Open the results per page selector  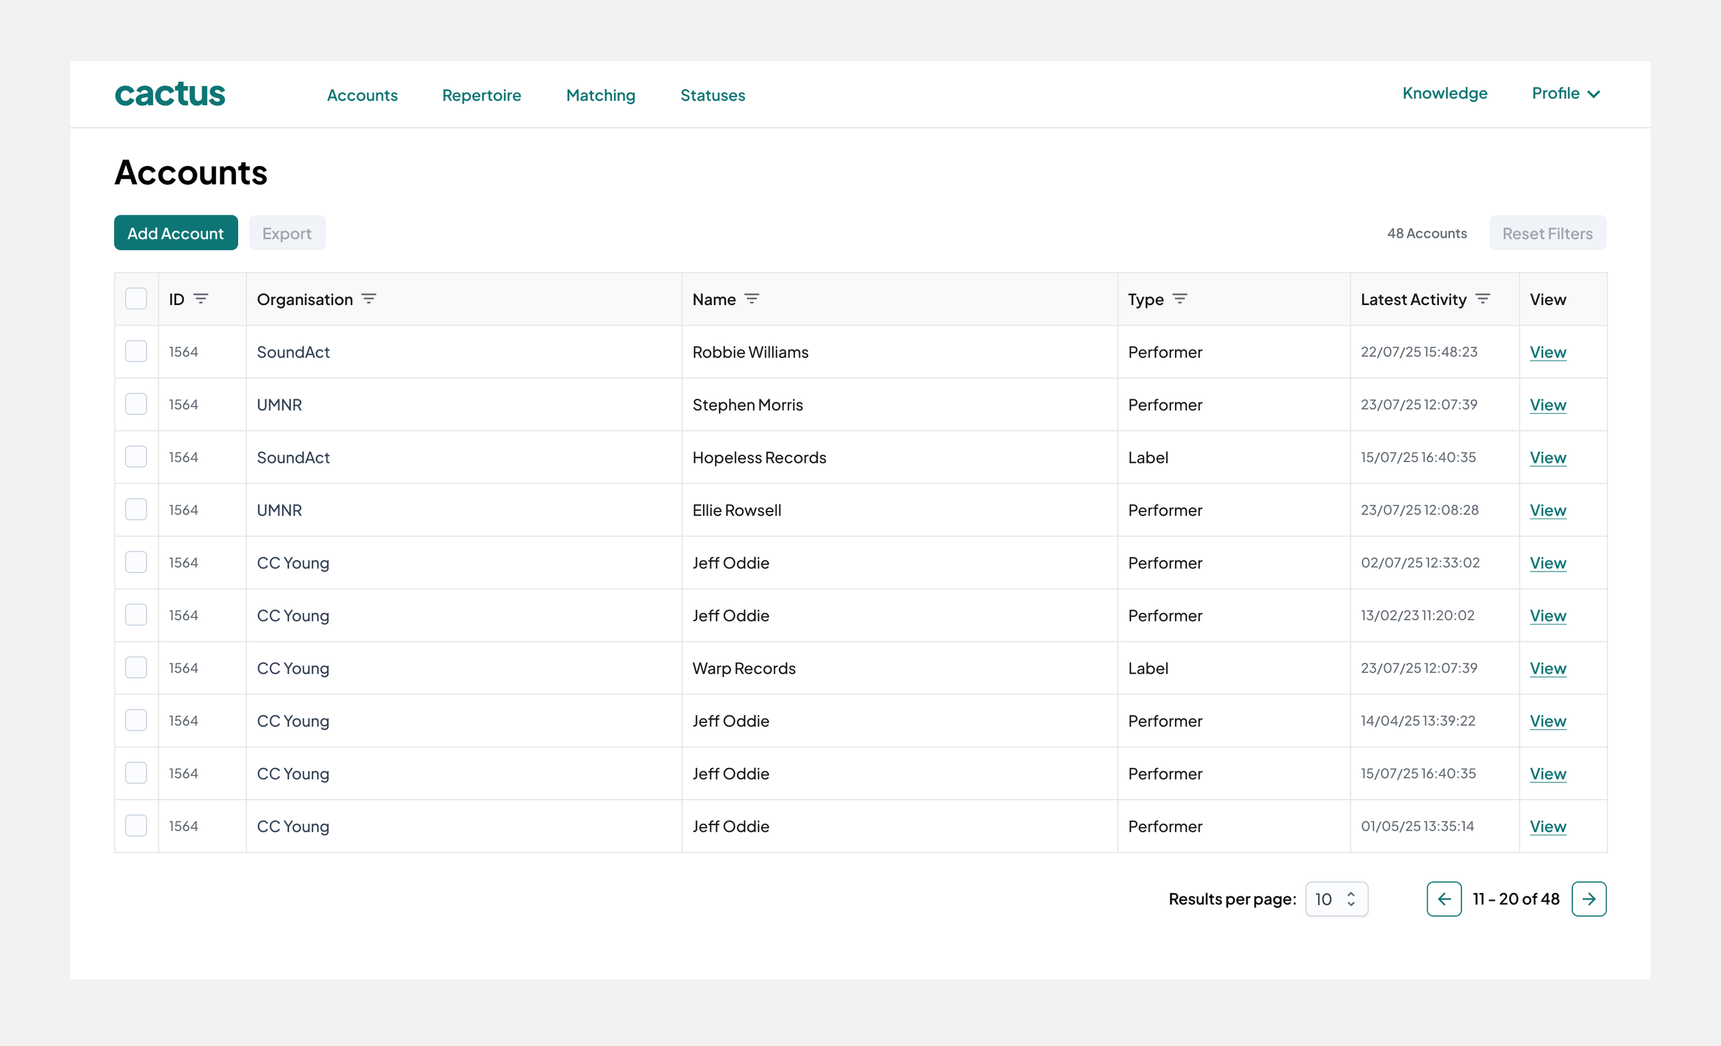[1336, 899]
